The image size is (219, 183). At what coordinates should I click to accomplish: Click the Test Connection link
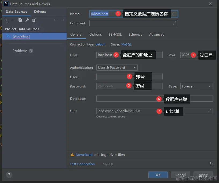[82, 164]
